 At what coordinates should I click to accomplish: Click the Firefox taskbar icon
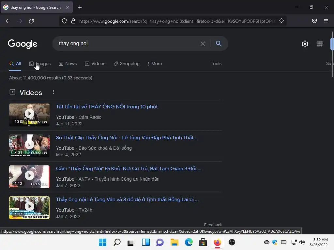pyautogui.click(x=217, y=242)
